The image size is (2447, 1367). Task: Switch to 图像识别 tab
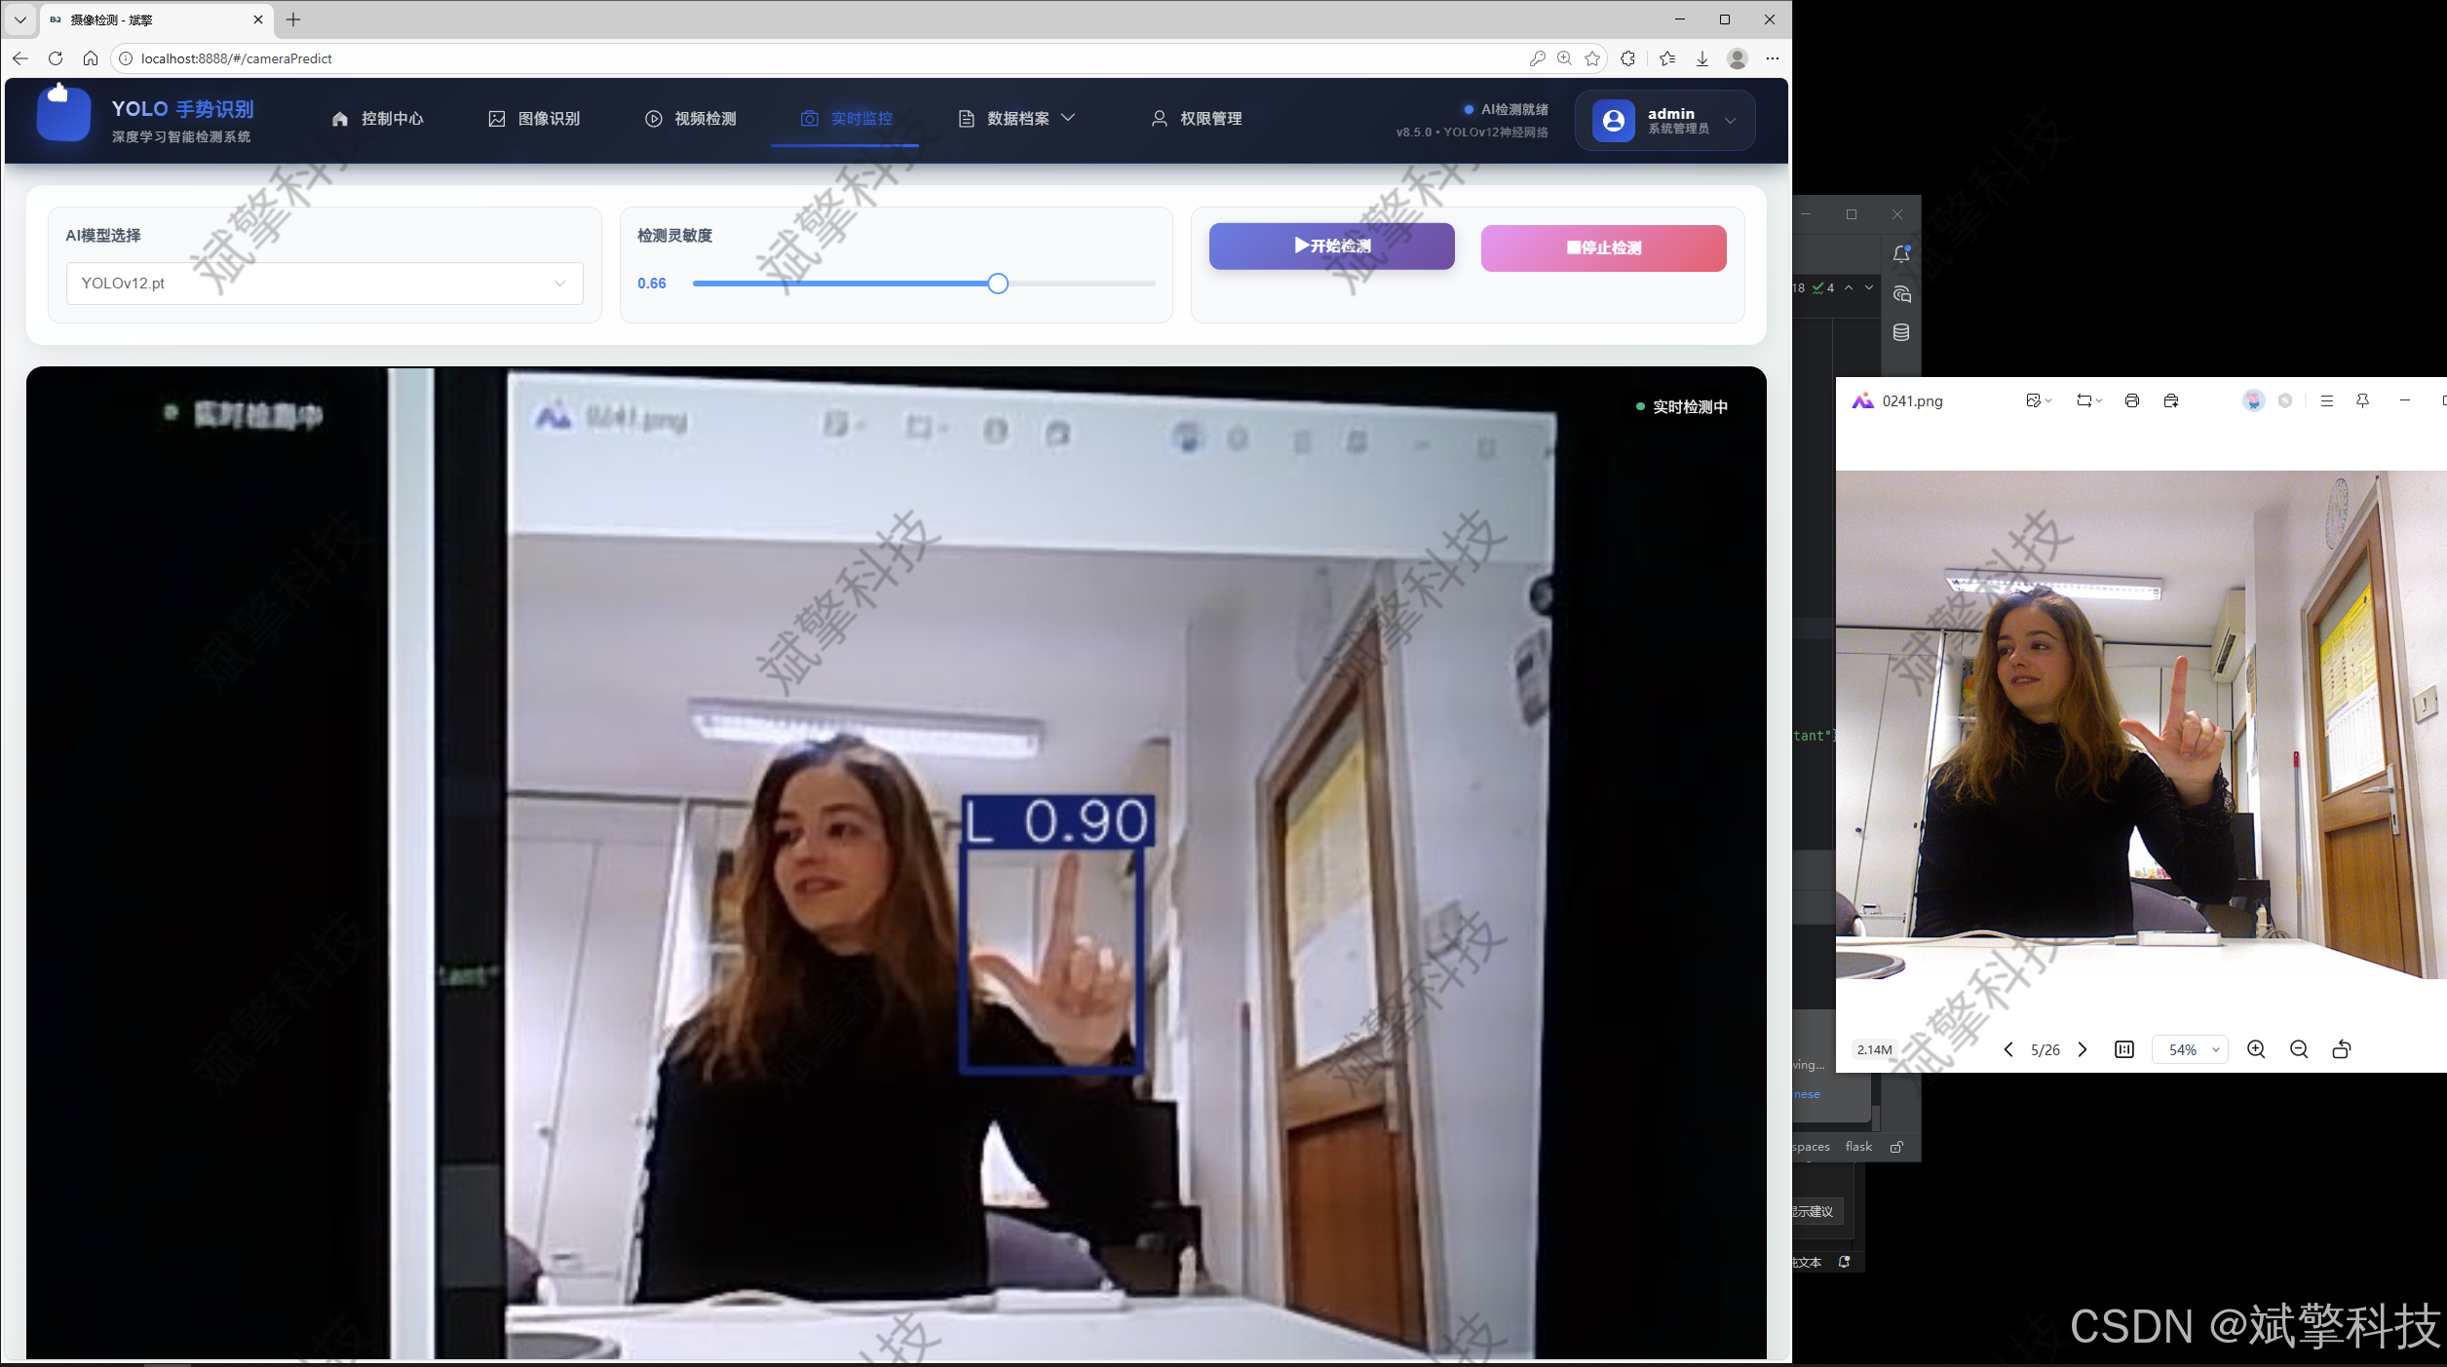tap(534, 119)
